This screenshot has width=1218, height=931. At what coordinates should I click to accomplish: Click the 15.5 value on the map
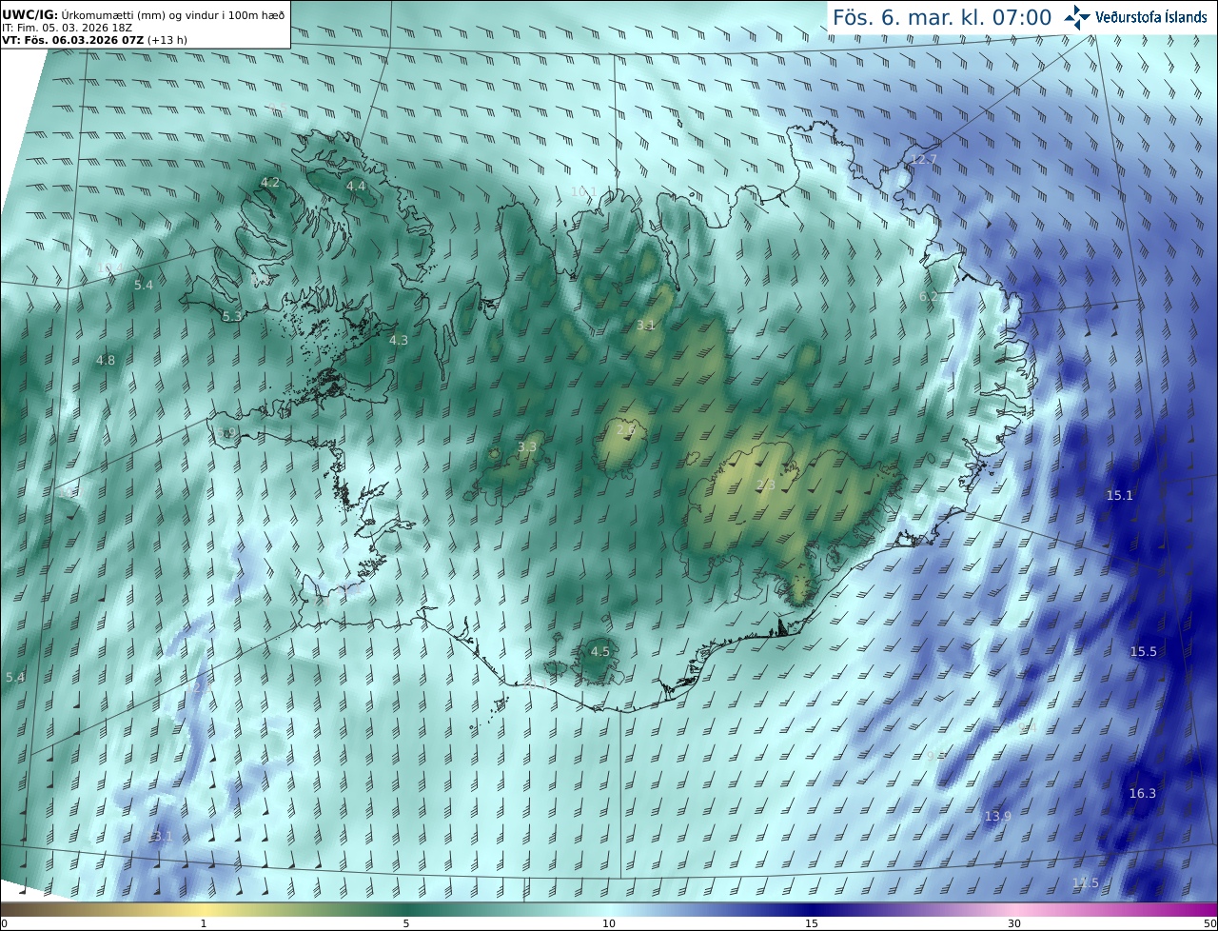coord(1144,651)
